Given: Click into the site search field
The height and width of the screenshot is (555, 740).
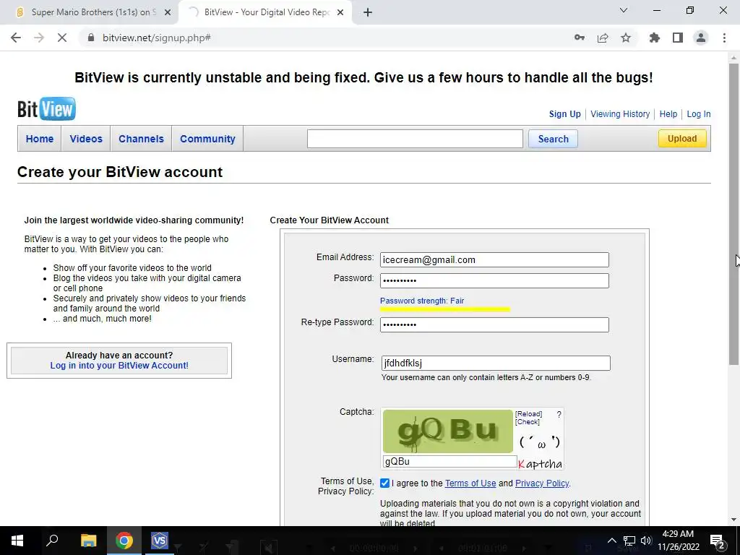Looking at the screenshot, I should (415, 139).
